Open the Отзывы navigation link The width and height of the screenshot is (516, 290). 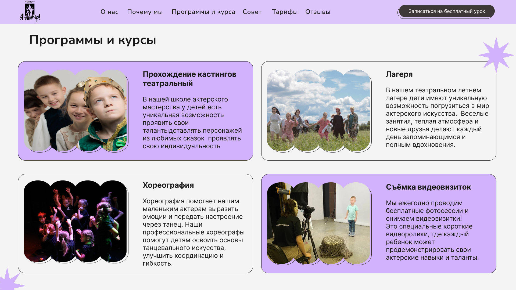pyautogui.click(x=318, y=12)
